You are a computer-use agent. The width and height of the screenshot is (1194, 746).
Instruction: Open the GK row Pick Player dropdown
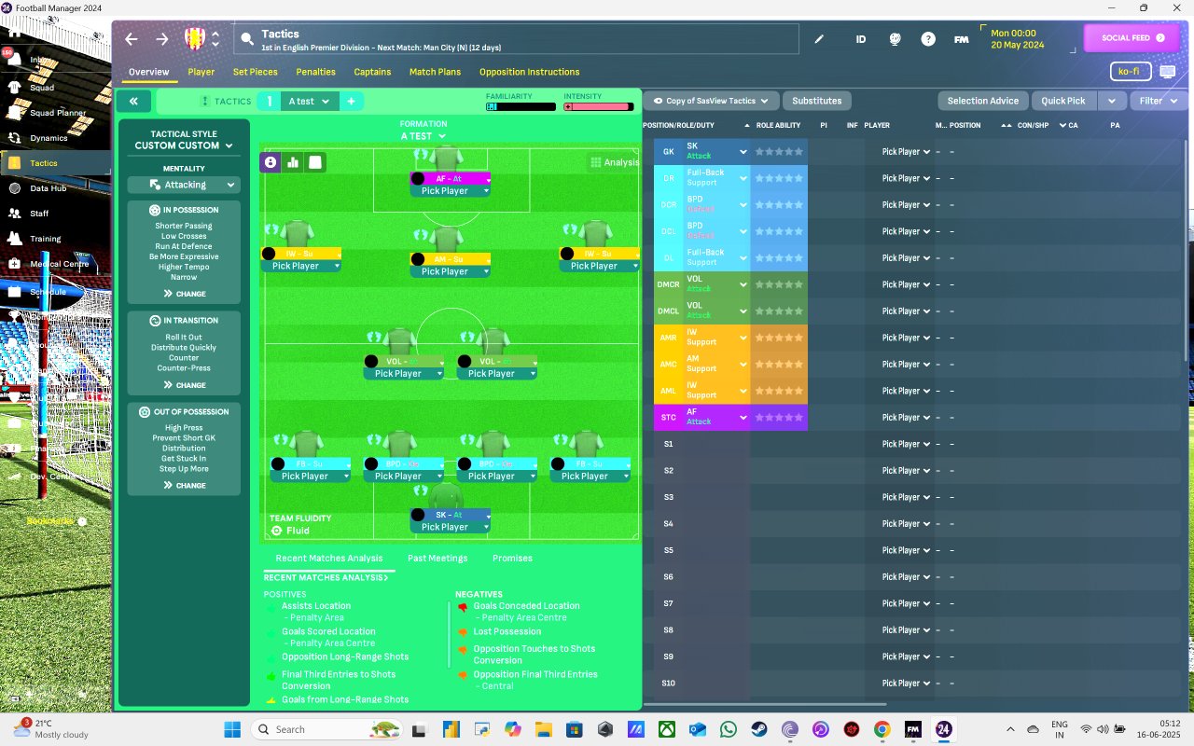(x=906, y=152)
